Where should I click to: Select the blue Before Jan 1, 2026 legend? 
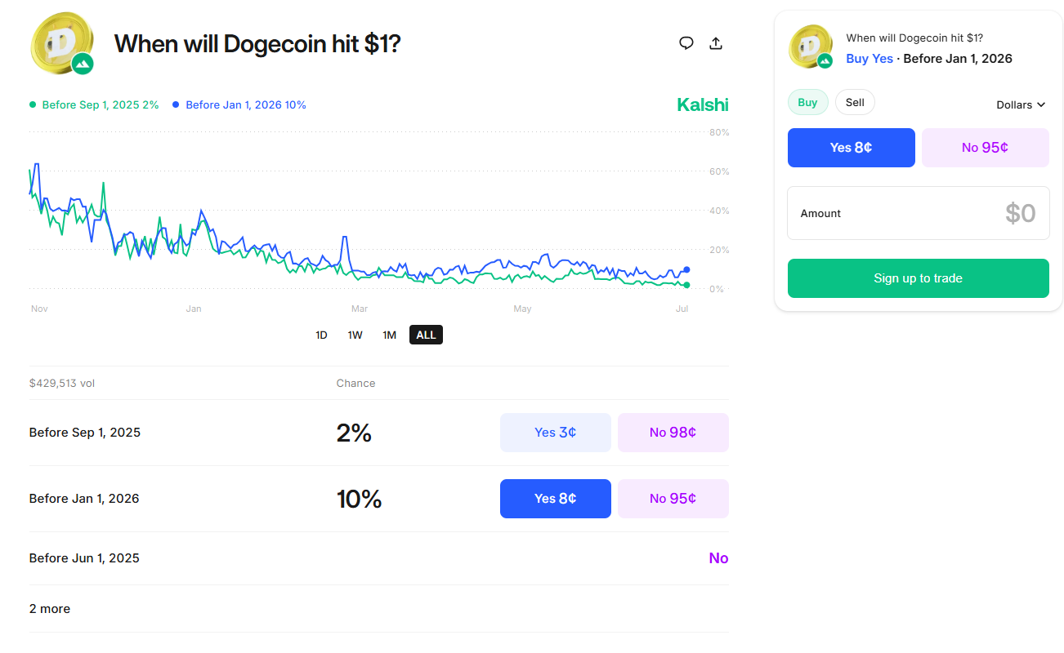click(x=239, y=104)
